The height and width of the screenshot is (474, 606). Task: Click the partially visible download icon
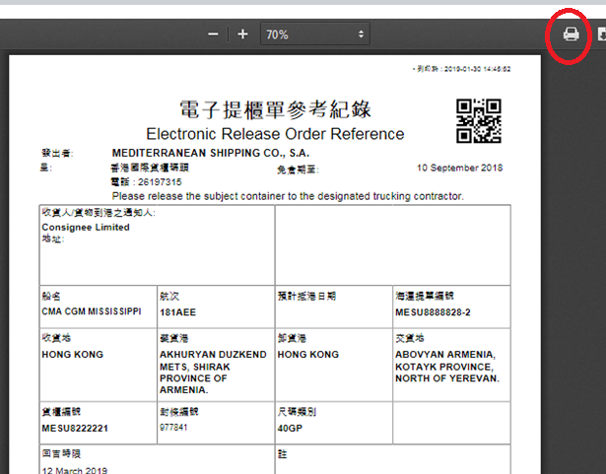[601, 34]
